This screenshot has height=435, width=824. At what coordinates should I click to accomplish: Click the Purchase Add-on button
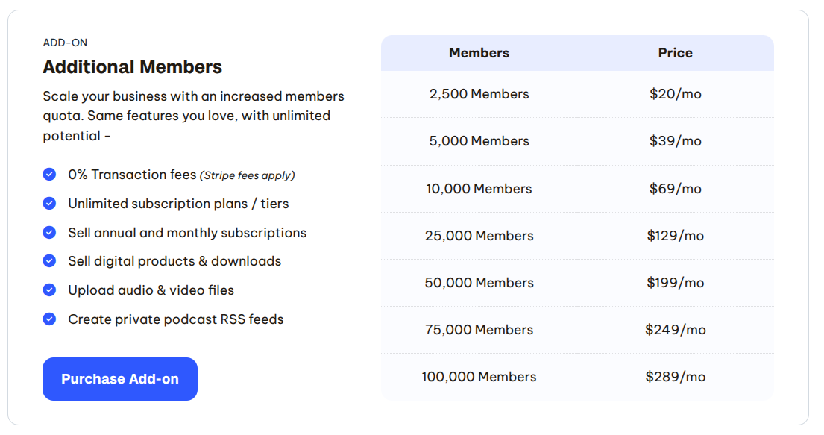click(120, 379)
